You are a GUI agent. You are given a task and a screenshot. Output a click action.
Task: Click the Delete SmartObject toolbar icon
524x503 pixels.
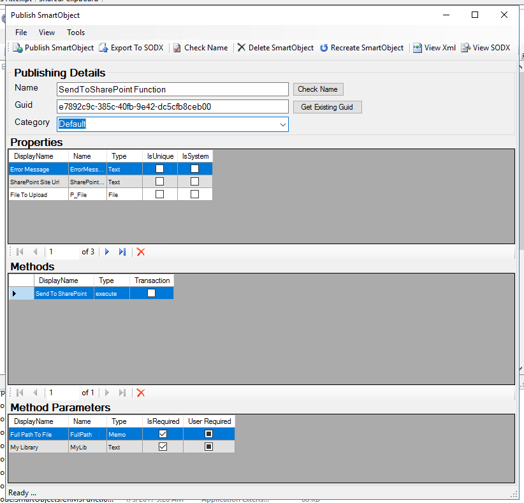tap(241, 47)
